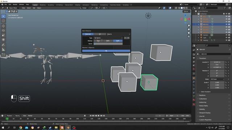Open the File menu
This screenshot has width=232, height=130.
pyautogui.click(x=6, y=5)
